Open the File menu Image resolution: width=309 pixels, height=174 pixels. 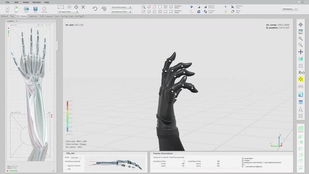tap(7, 2)
